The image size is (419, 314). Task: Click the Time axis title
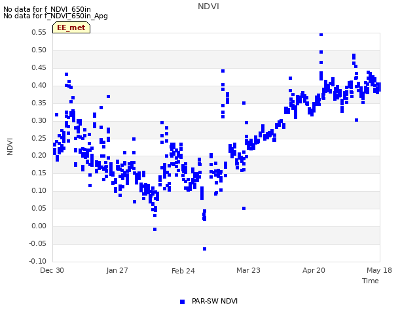point(371,281)
